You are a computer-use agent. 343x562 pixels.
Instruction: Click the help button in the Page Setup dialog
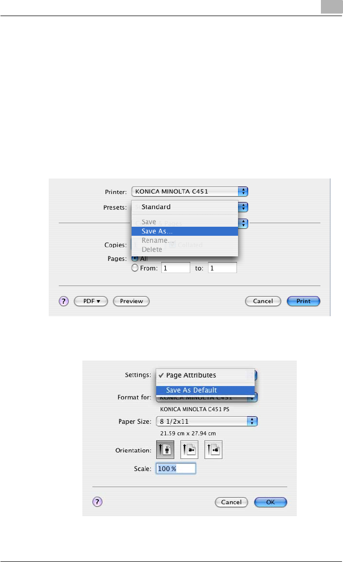pyautogui.click(x=97, y=502)
